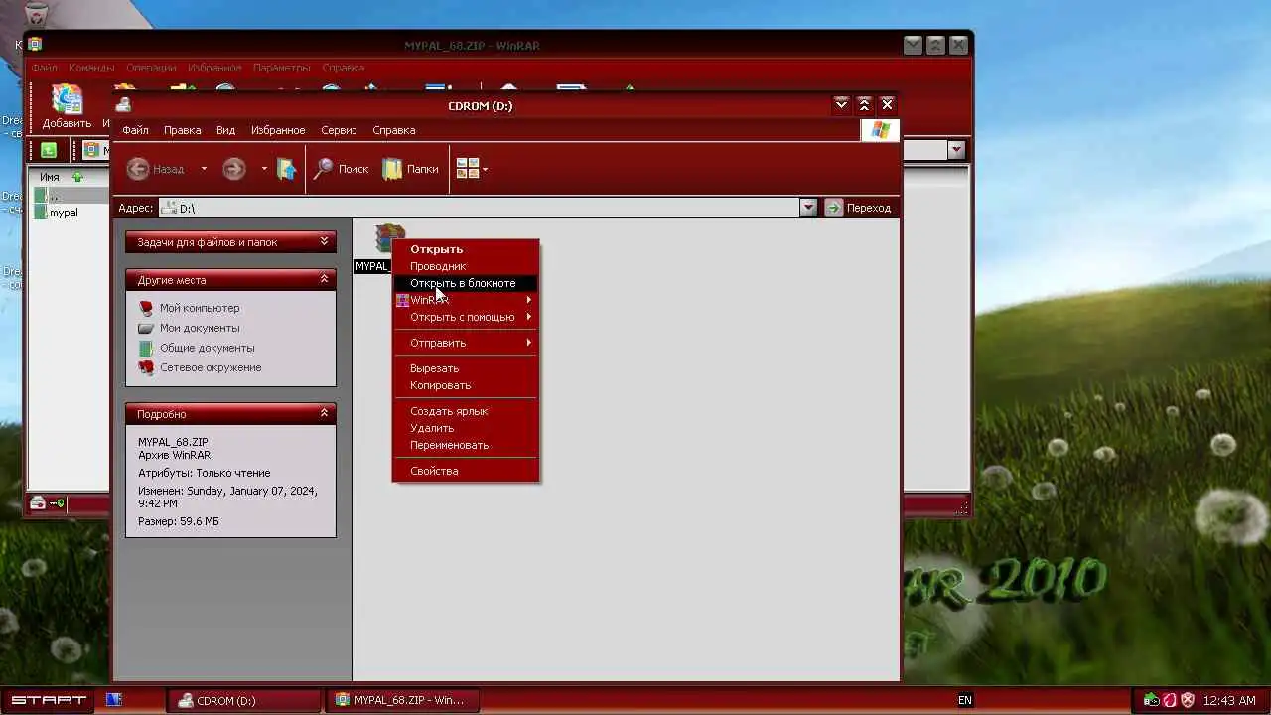Click the Forward arrow icon in Explorer toolbar
The width and height of the screenshot is (1271, 715).
click(x=233, y=169)
